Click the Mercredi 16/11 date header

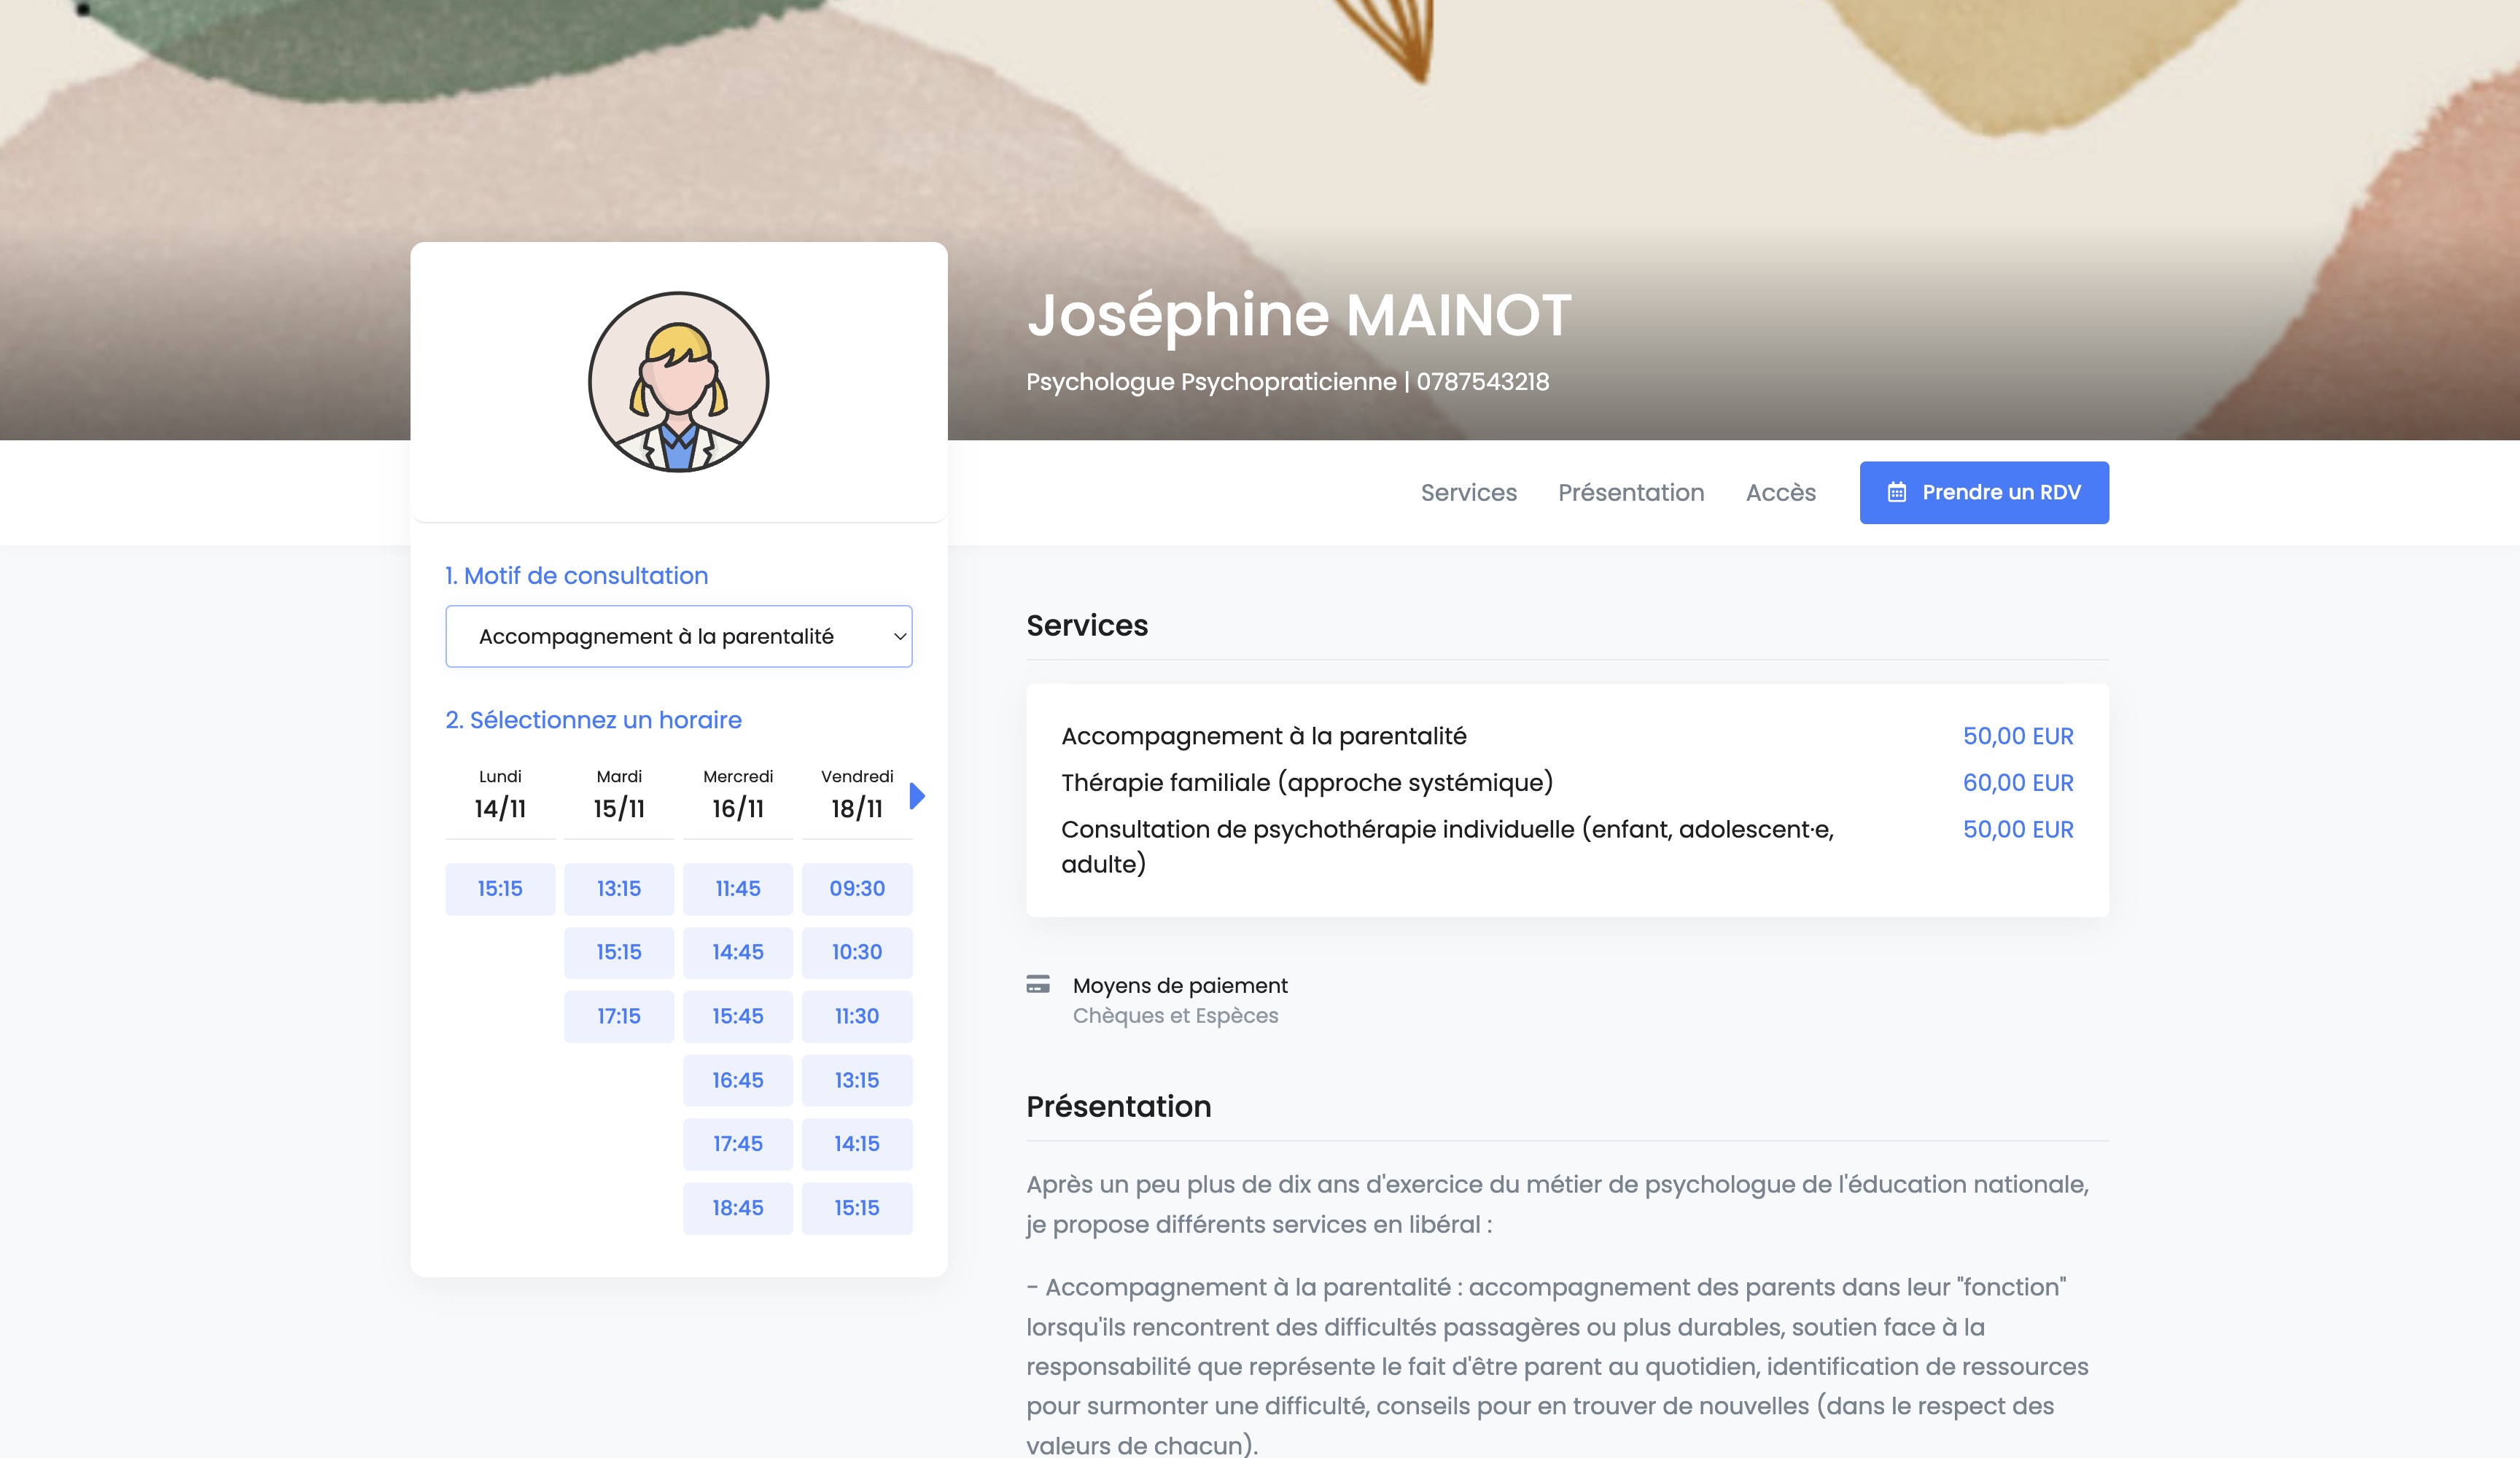click(738, 796)
